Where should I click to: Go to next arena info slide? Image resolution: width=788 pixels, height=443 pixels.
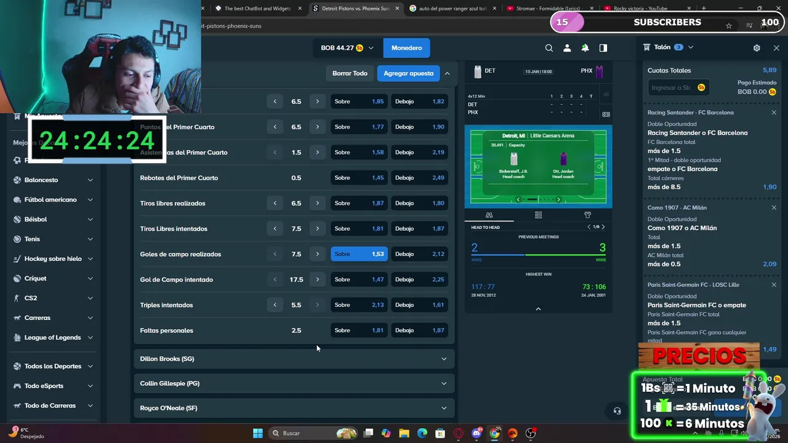pyautogui.click(x=558, y=199)
